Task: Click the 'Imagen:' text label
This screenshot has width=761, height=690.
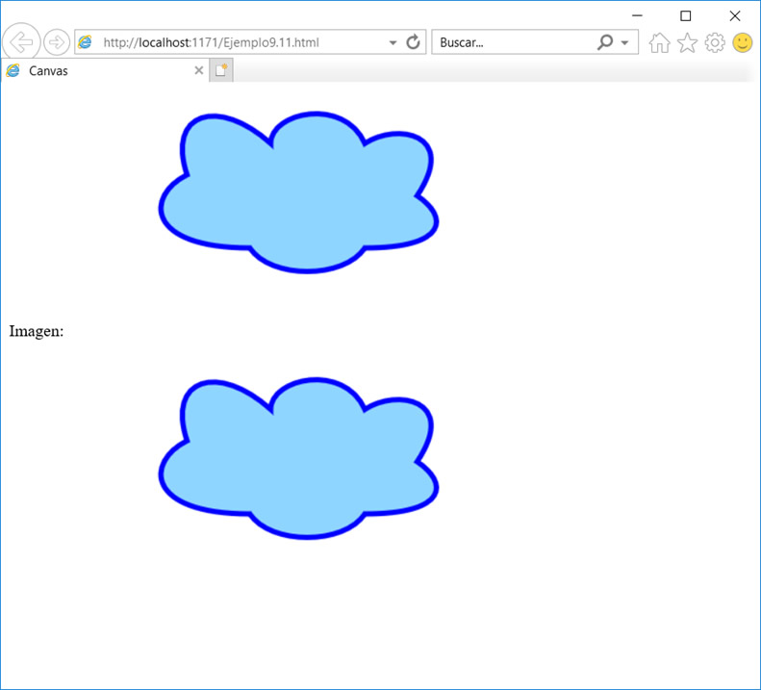Action: point(37,331)
